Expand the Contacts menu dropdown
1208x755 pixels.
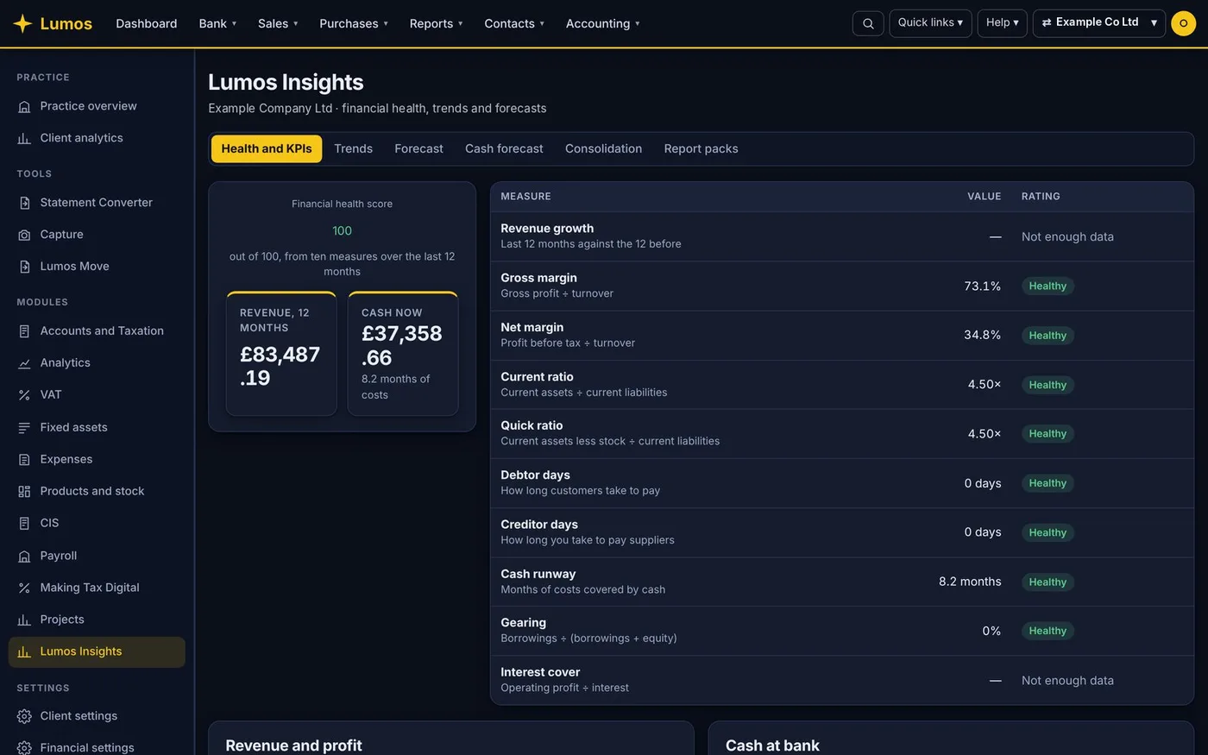tap(514, 23)
